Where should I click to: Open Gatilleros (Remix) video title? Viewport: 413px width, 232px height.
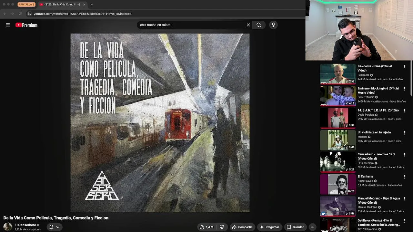click(379, 222)
